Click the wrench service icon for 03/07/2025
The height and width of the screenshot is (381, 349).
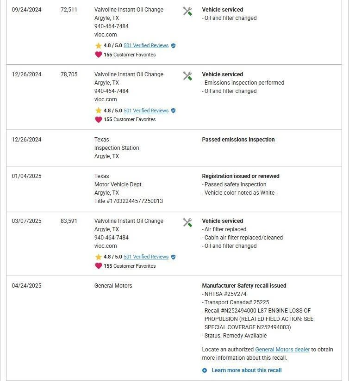pyautogui.click(x=187, y=222)
